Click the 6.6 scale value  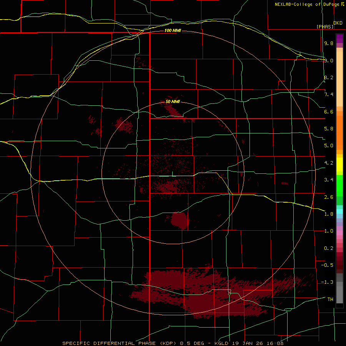(329, 111)
